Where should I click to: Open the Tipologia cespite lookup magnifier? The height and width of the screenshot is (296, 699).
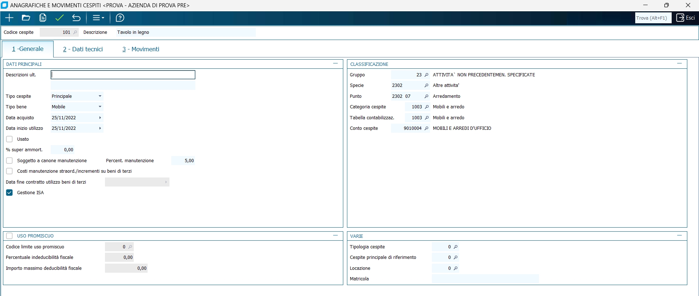(456, 247)
